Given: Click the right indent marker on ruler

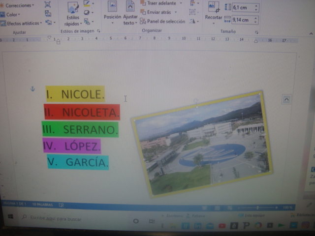Looking at the screenshot, I should (x=256, y=41).
